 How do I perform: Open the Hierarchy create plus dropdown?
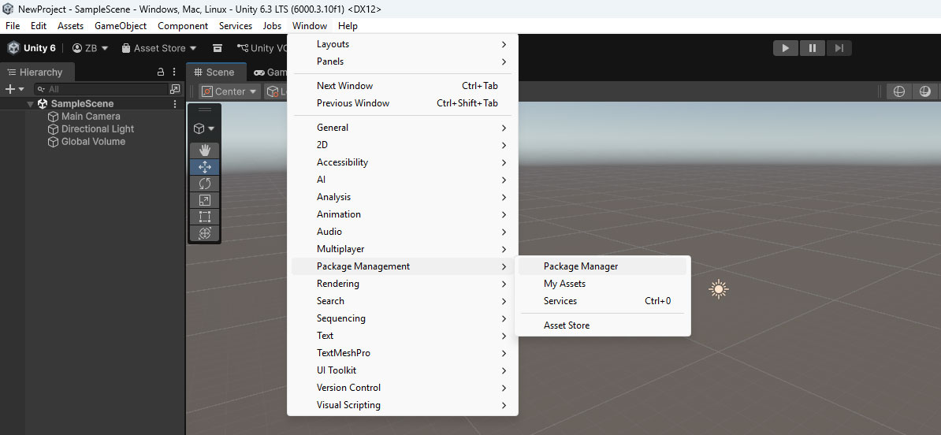[14, 89]
